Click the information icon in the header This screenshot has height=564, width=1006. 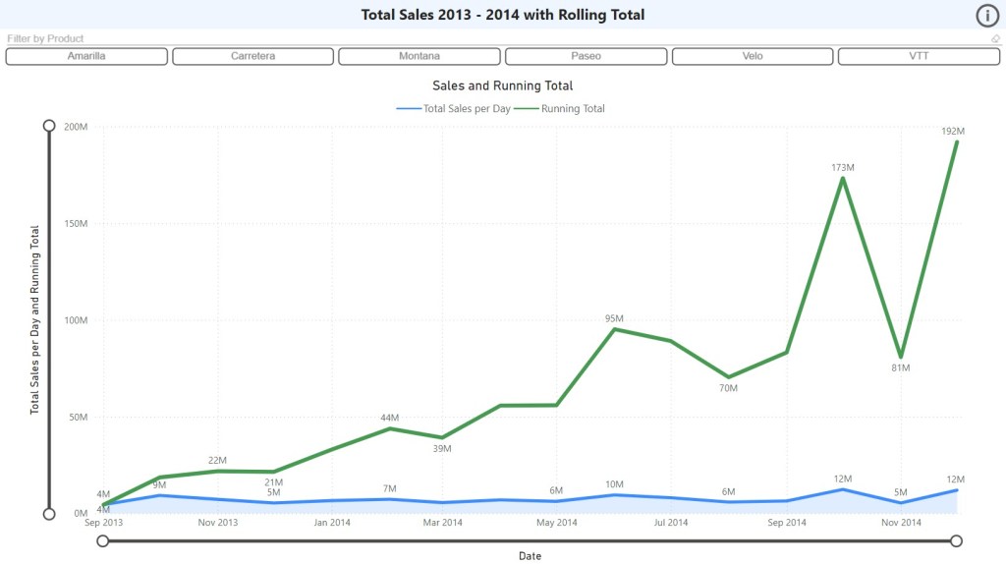(x=986, y=15)
